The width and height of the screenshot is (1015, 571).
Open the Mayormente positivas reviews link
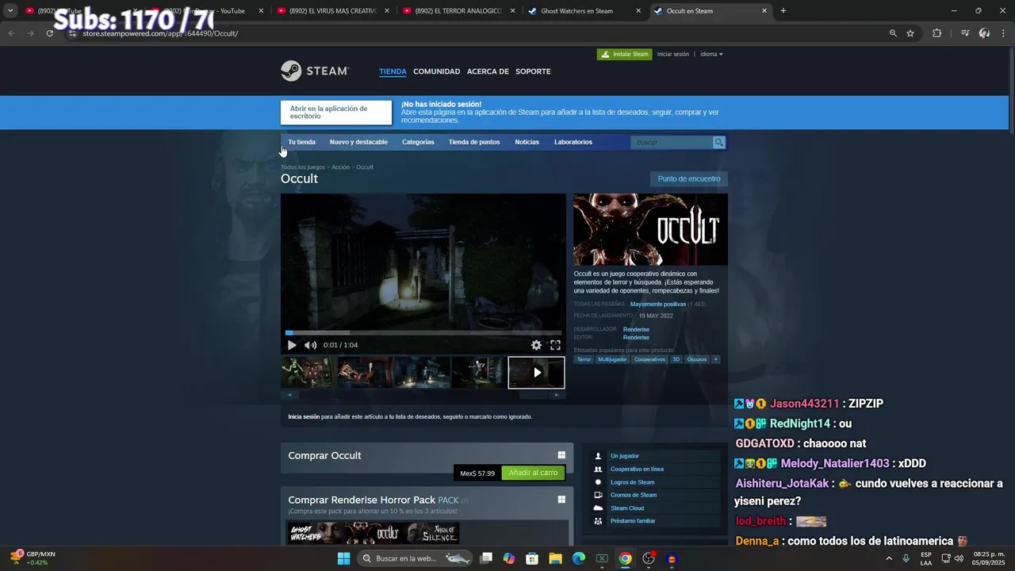(658, 305)
